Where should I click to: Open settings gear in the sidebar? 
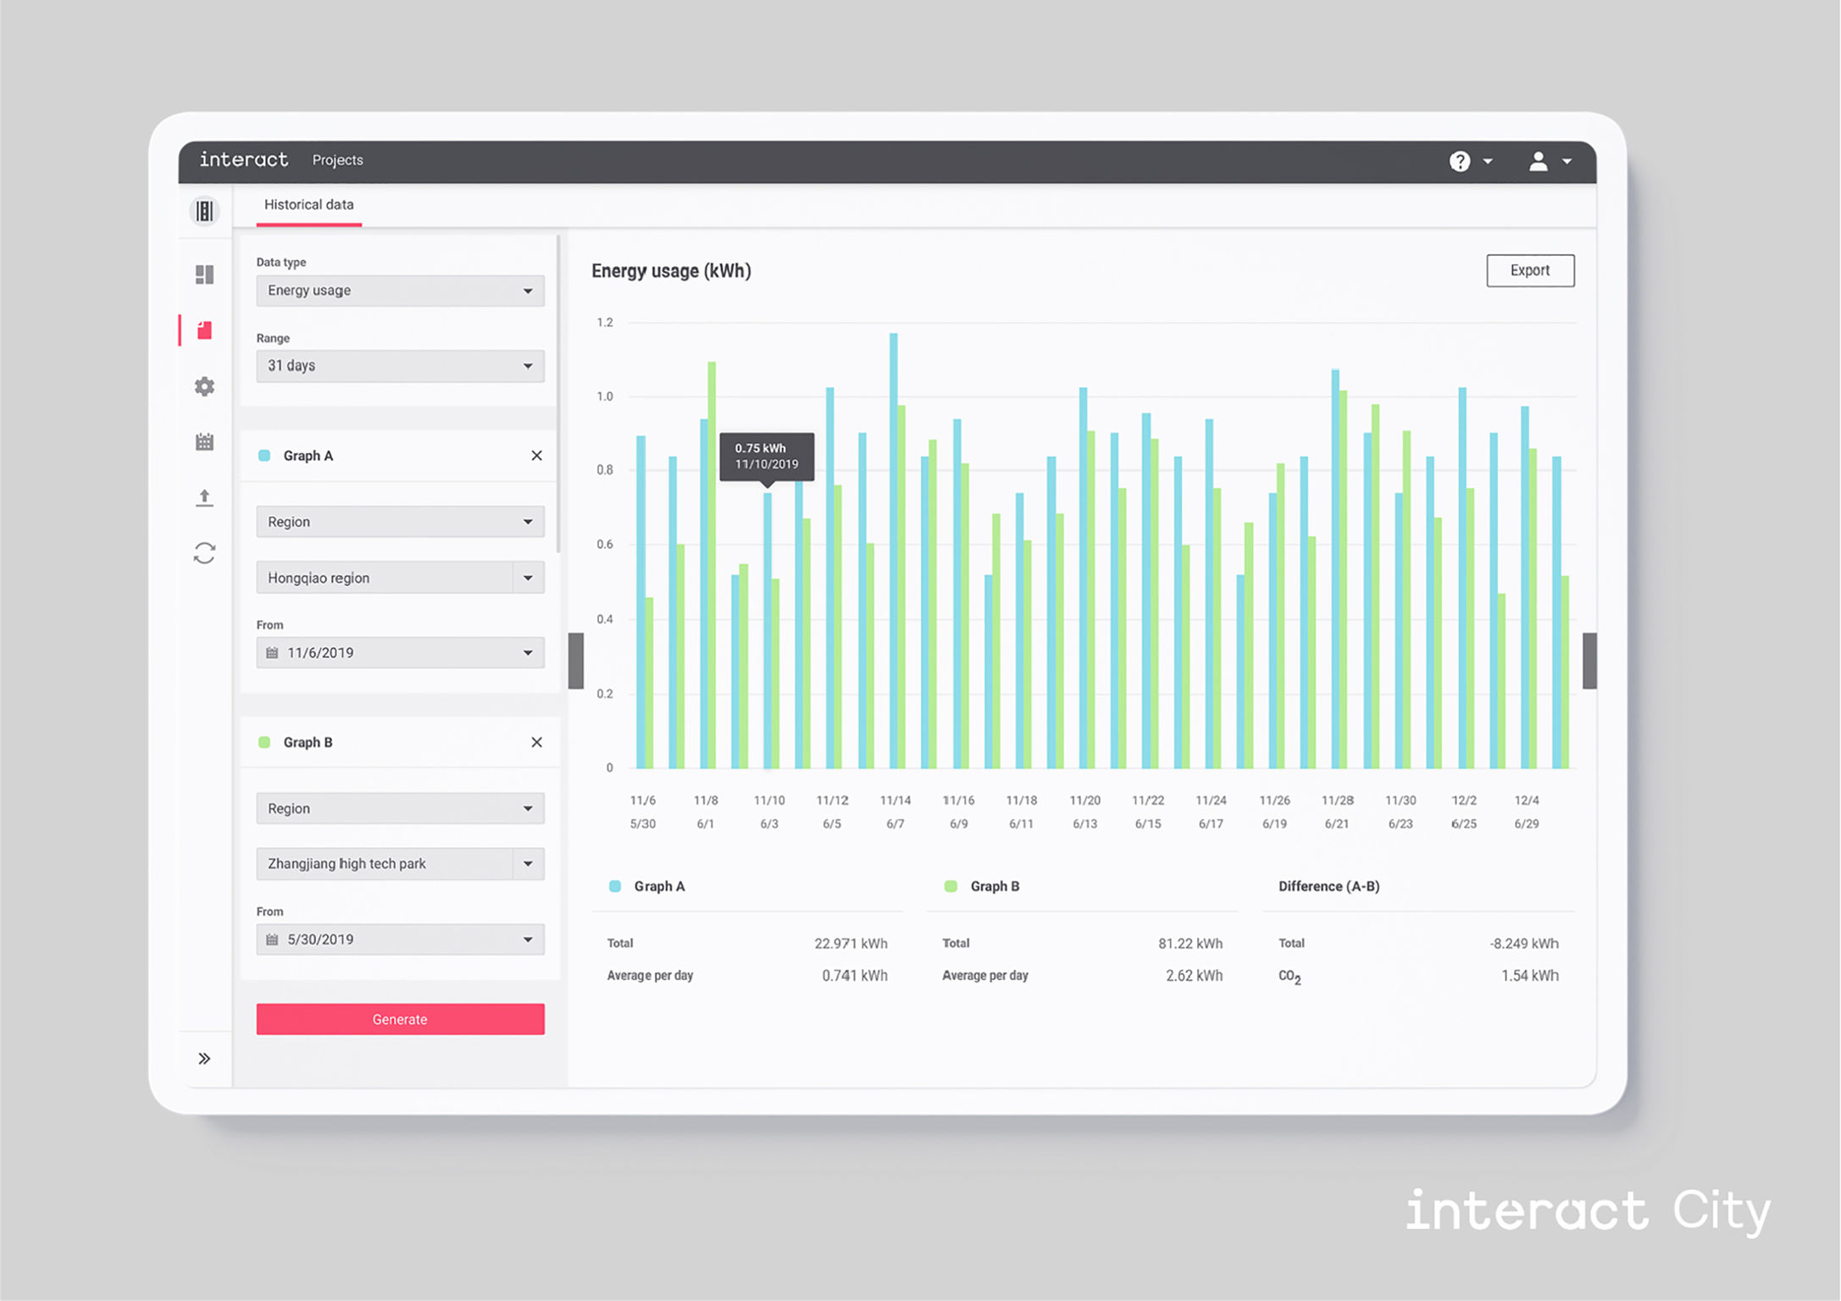point(204,386)
